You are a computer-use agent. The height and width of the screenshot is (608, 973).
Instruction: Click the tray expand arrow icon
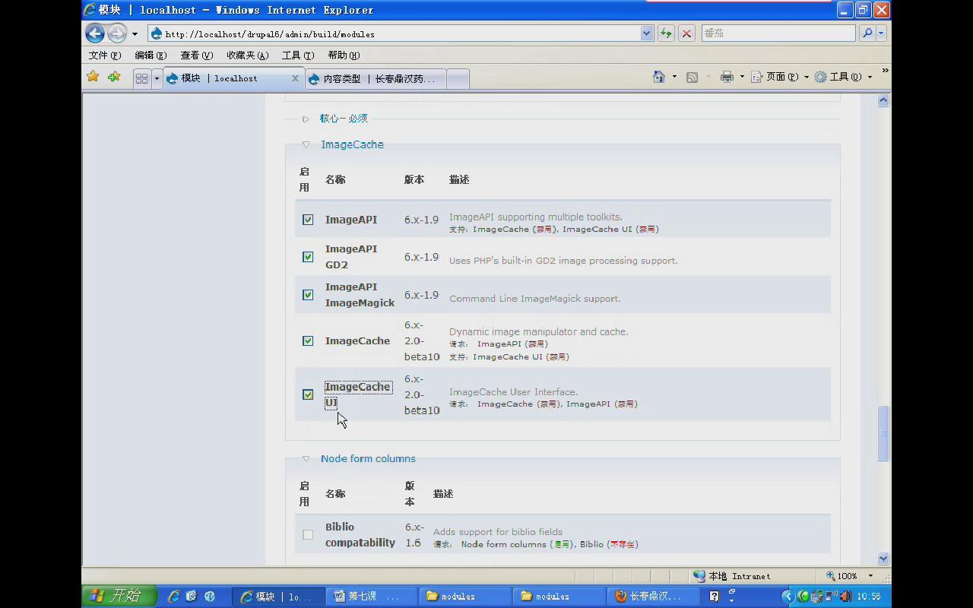788,597
